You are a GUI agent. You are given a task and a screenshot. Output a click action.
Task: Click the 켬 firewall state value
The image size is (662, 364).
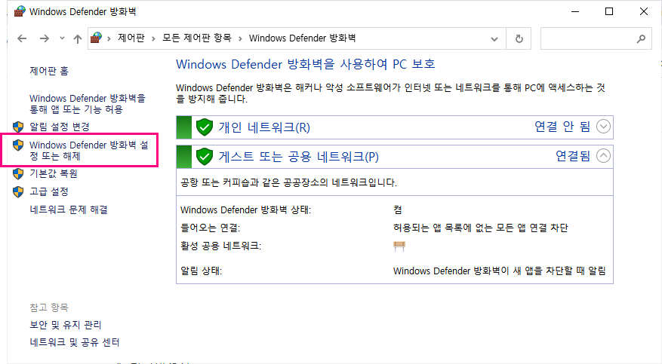(398, 210)
